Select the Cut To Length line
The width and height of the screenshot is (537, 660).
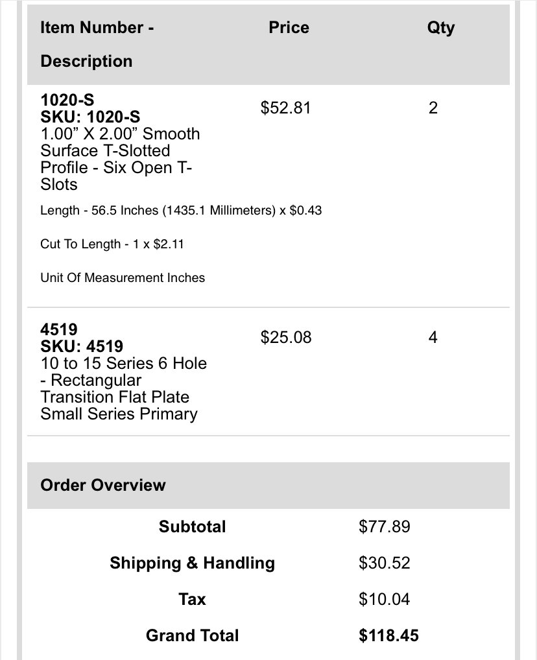pyautogui.click(x=112, y=244)
